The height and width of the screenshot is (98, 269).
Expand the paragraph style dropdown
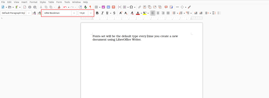point(29,13)
